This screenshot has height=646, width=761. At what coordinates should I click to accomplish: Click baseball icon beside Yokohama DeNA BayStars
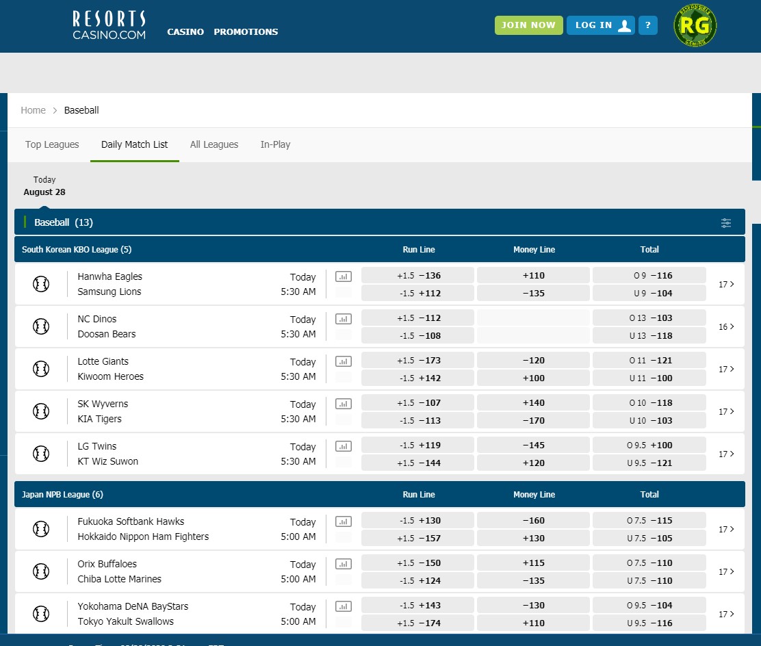coord(41,614)
